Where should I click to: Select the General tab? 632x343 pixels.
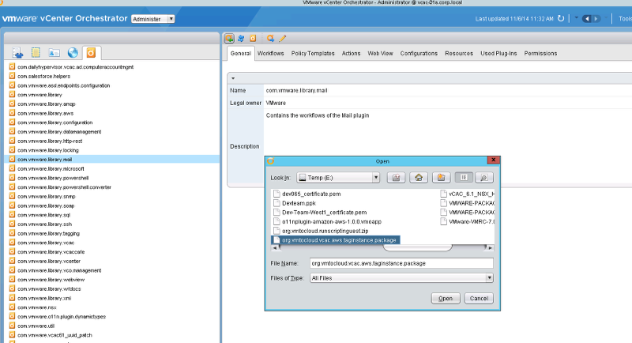pos(241,53)
